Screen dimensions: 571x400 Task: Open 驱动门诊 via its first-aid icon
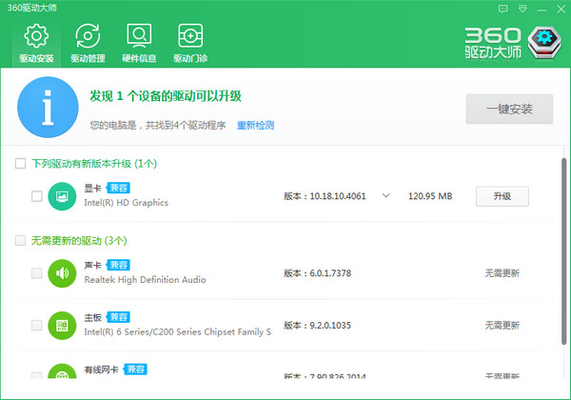click(189, 37)
